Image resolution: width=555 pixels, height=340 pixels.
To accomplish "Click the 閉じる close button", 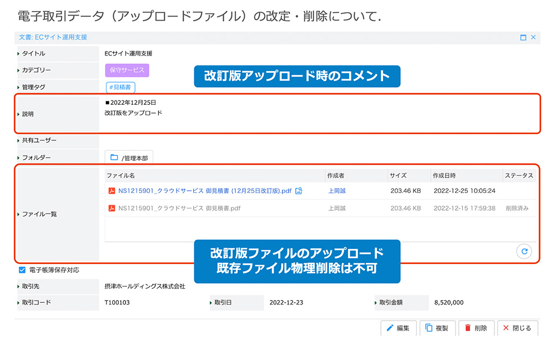I will (517, 328).
